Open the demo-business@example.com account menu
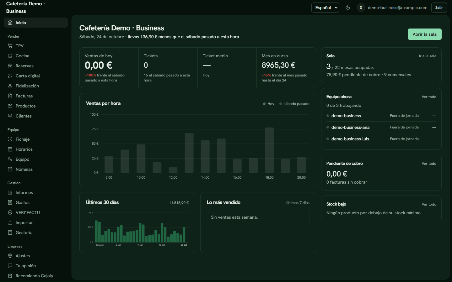The height and width of the screenshot is (282, 452). tap(392, 8)
